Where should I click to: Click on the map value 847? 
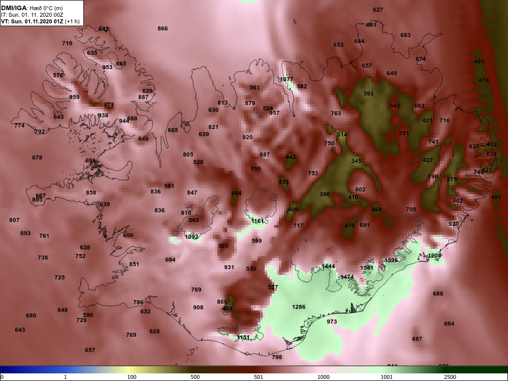[192, 193]
